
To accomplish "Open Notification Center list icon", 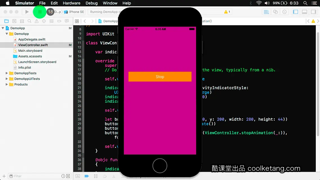I will [314, 3].
